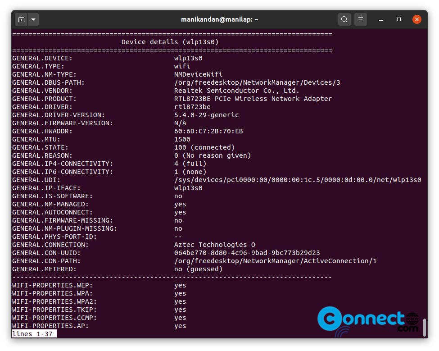Click the WIFI-PROPERTIES.WPA2 value yes
Screen dimensions: 439x351
point(180,302)
